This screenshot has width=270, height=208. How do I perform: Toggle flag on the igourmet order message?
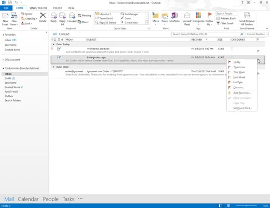[258, 73]
